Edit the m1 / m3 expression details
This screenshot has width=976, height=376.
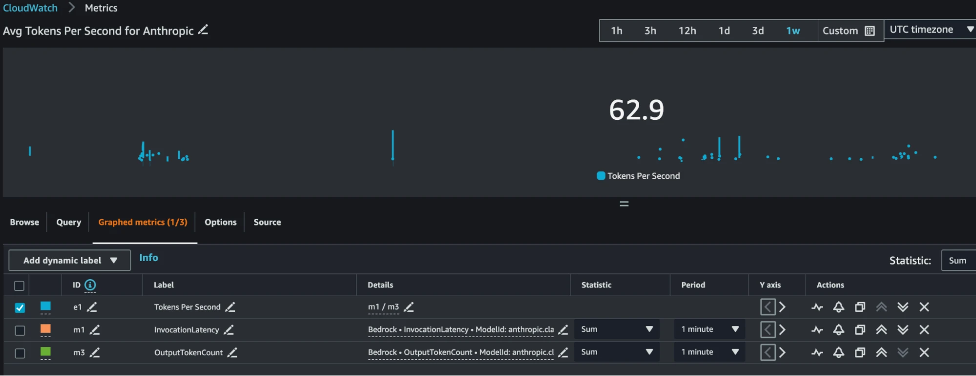409,307
